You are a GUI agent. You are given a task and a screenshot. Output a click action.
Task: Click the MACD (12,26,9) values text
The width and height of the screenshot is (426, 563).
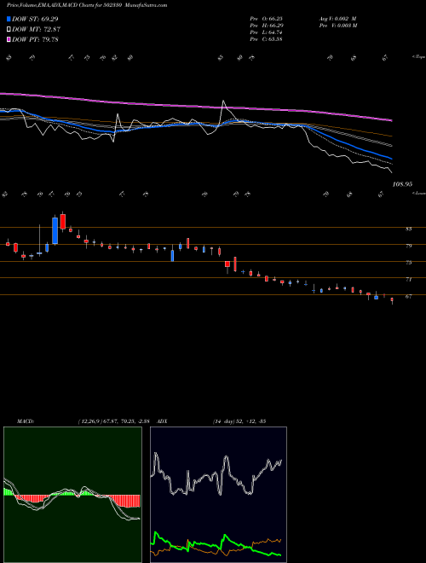pos(116,421)
